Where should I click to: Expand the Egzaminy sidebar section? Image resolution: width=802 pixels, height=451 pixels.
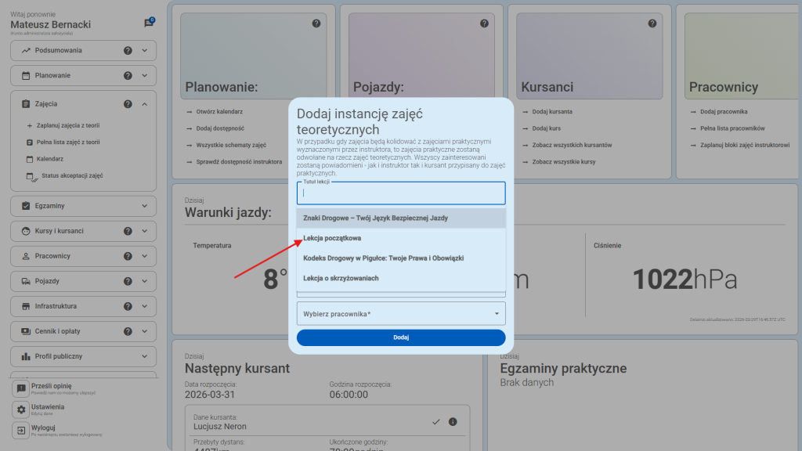pyautogui.click(x=144, y=206)
